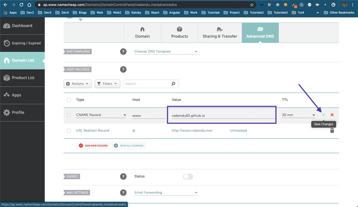Select Domain List in sidebar
358x207 pixels.
click(22, 60)
